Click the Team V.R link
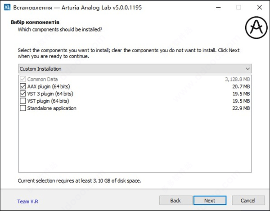 [28, 201]
